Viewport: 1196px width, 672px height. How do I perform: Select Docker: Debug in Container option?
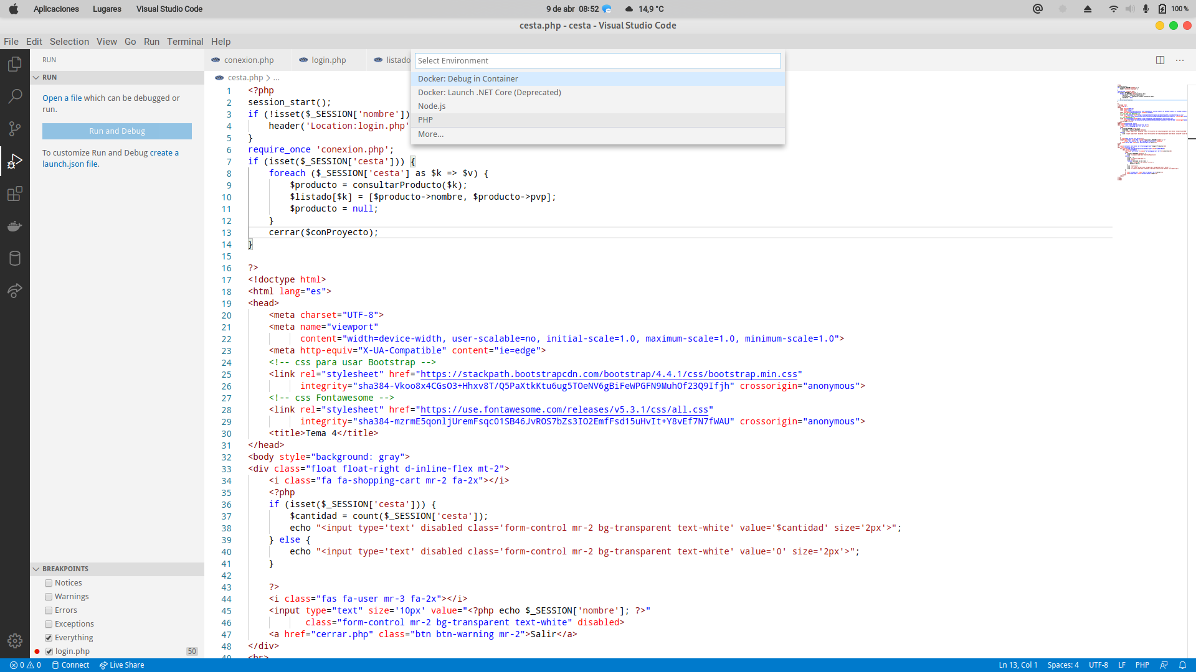click(598, 79)
